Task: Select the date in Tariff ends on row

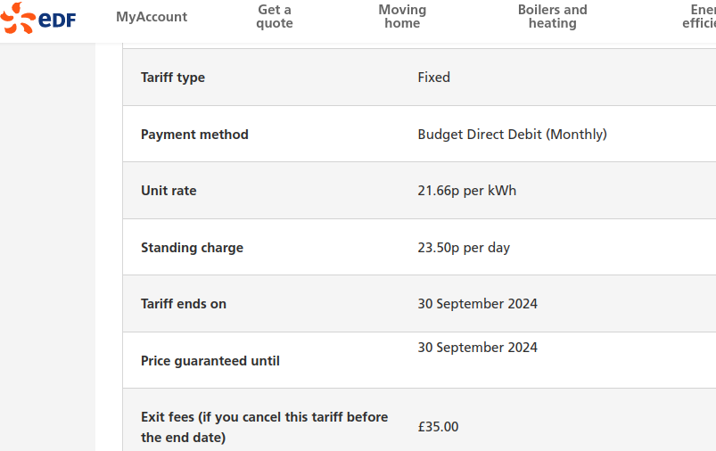Action: pyautogui.click(x=477, y=304)
